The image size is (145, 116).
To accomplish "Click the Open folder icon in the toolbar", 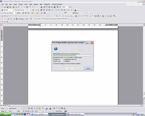I will coord(5,7).
